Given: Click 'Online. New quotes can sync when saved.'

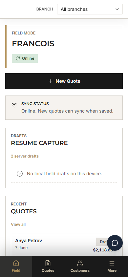Looking at the screenshot, I should 67,111.
